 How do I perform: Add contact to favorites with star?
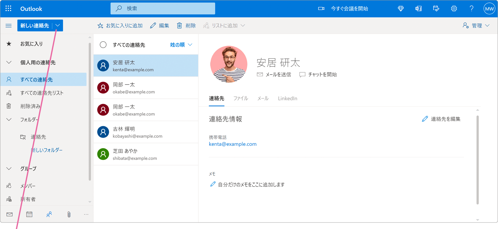click(120, 25)
